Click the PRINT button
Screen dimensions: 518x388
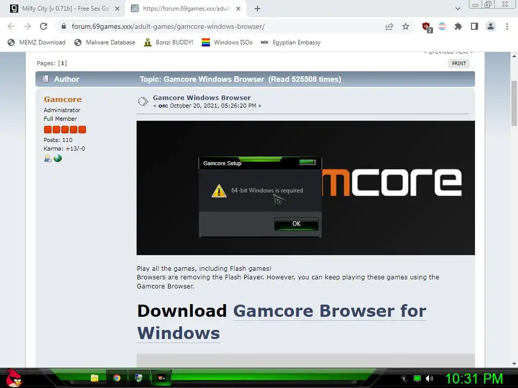click(458, 64)
